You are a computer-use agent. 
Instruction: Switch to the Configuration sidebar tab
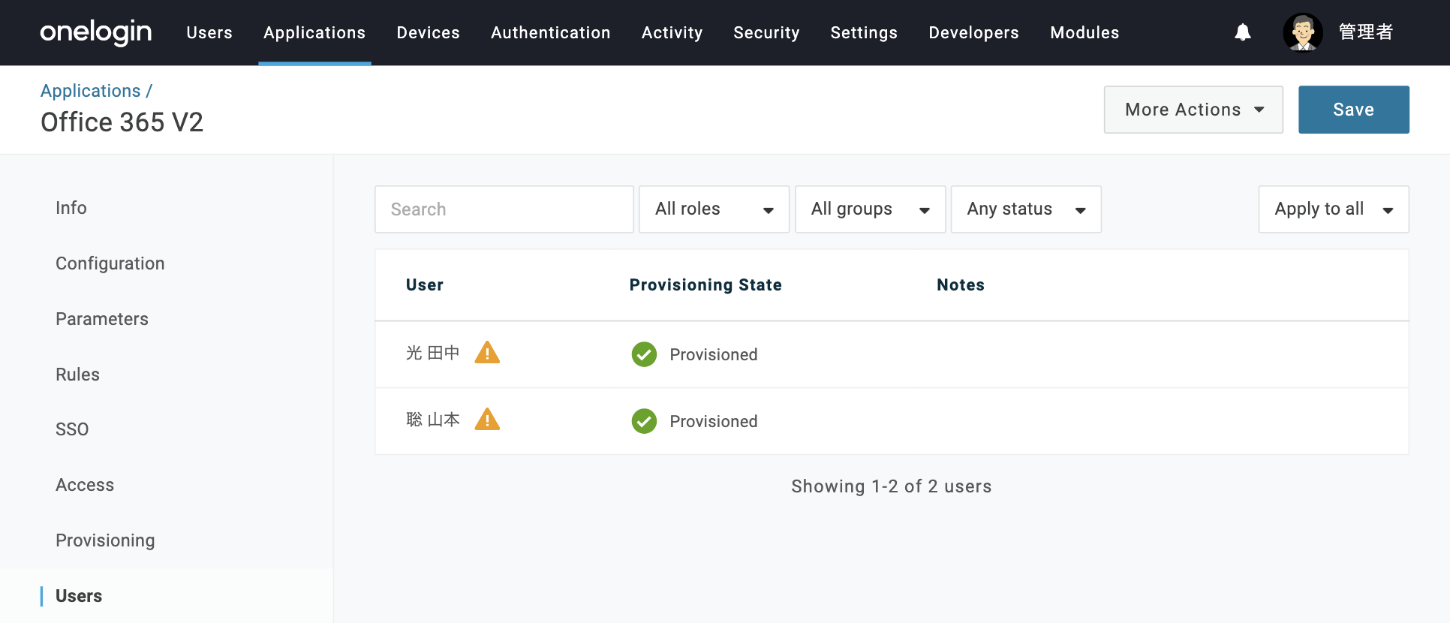[110, 263]
